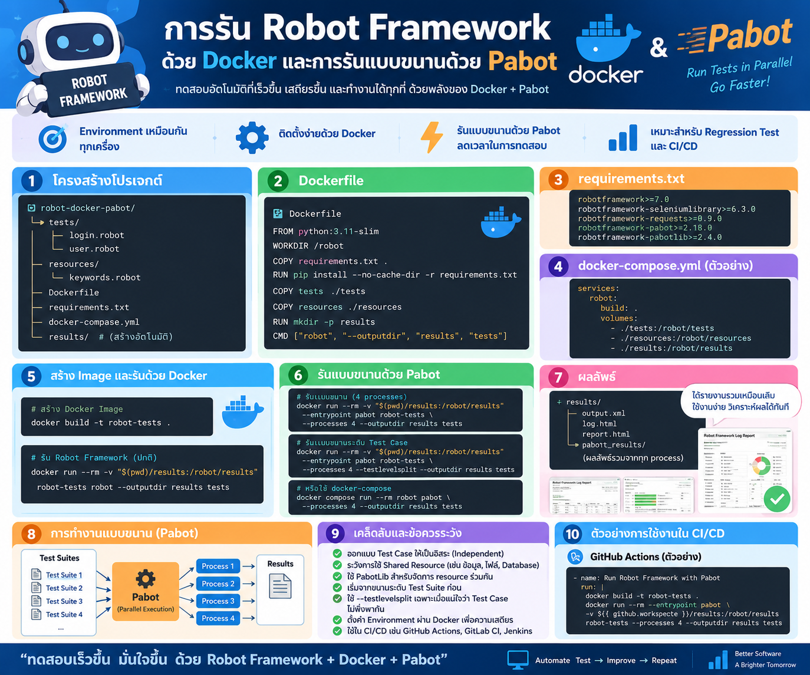Click the Pabot gear icon in orange box
This screenshot has height=675, width=810.
[146, 579]
